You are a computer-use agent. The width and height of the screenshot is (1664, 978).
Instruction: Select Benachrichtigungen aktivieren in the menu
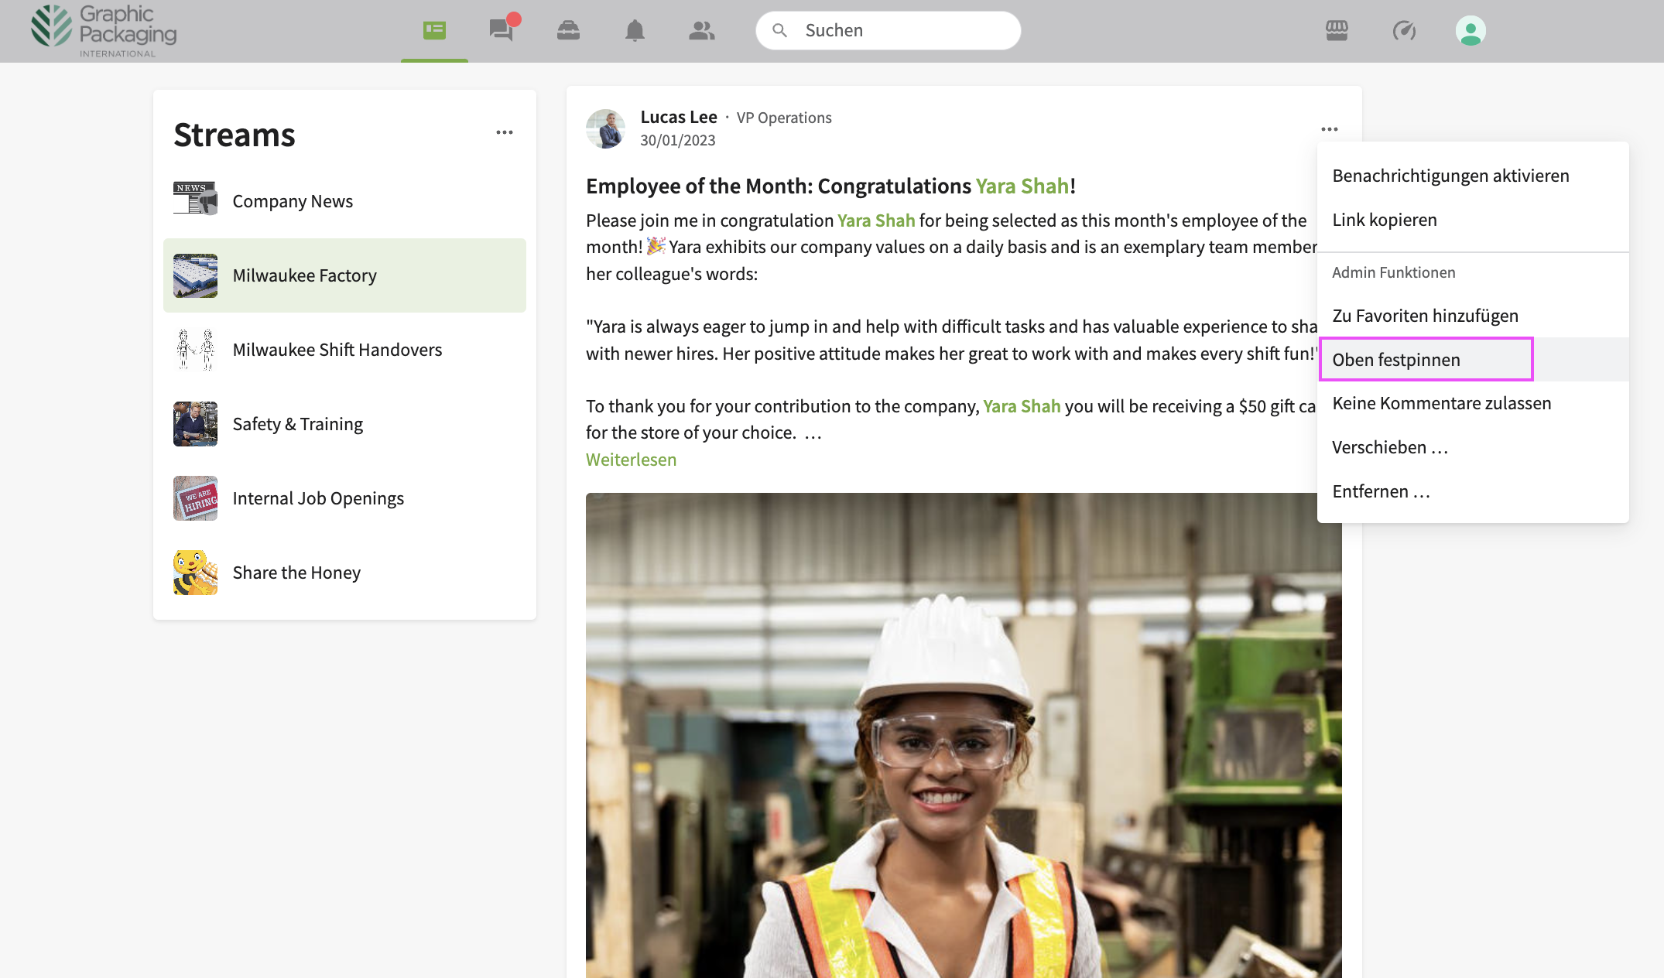[x=1473, y=176]
